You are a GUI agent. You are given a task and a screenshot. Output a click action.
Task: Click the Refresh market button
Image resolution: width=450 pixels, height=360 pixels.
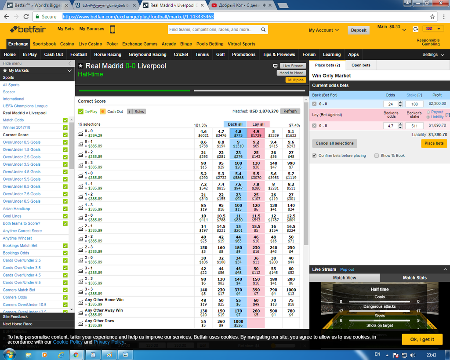(290, 111)
